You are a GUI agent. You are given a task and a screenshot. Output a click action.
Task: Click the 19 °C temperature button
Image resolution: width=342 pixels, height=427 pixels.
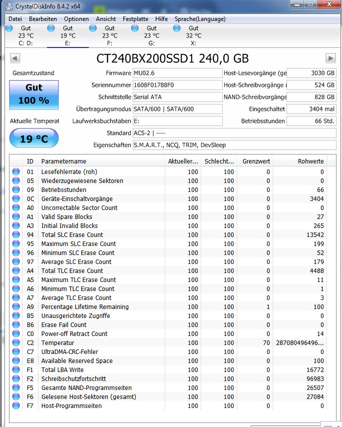point(34,138)
